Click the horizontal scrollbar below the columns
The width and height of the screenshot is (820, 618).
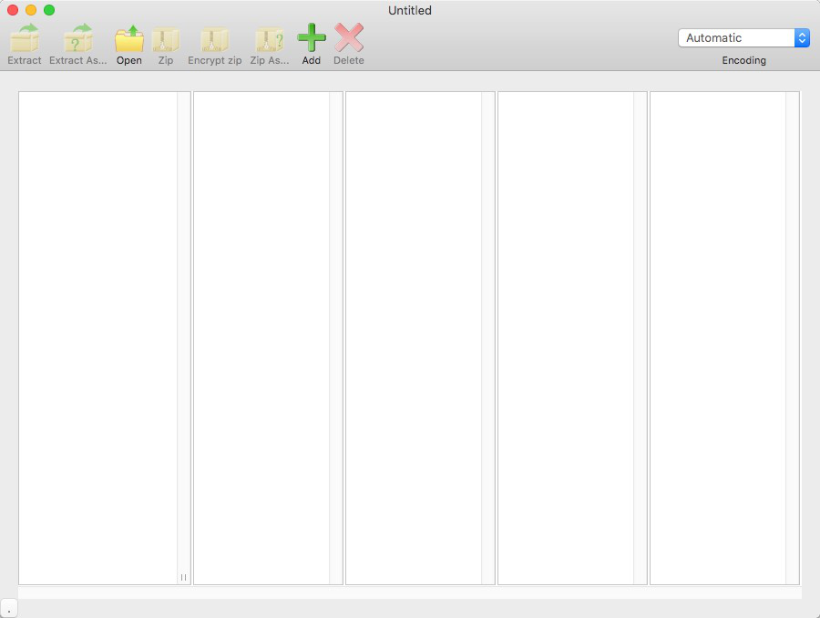(409, 592)
